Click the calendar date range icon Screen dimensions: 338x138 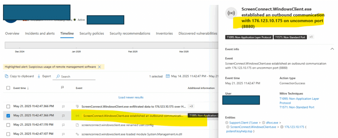[x=168, y=76]
